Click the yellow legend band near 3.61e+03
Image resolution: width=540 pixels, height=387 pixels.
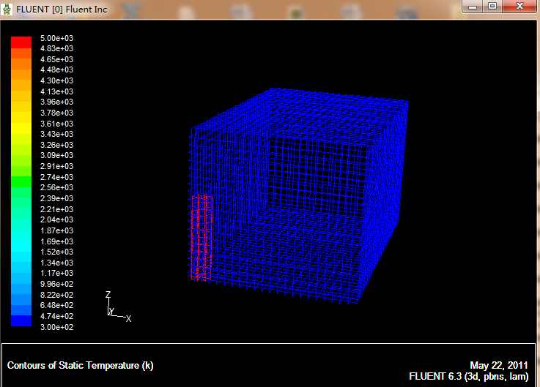coord(21,124)
